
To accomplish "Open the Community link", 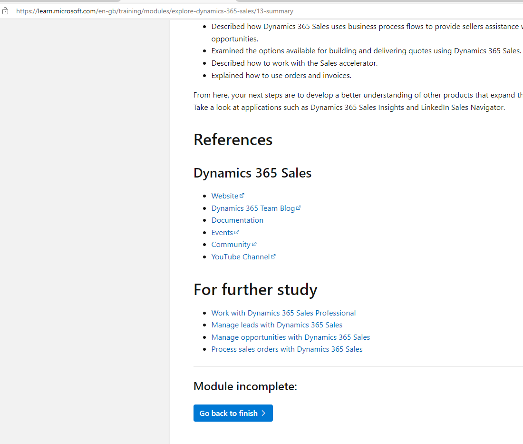I will click(231, 245).
